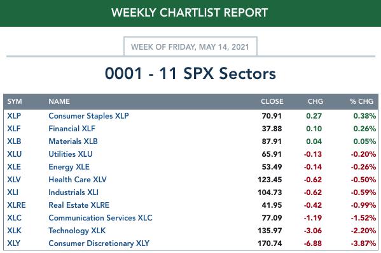Click the 0001 - 11 SPX Sectors title
This screenshot has height=253, width=381.
pyautogui.click(x=190, y=73)
